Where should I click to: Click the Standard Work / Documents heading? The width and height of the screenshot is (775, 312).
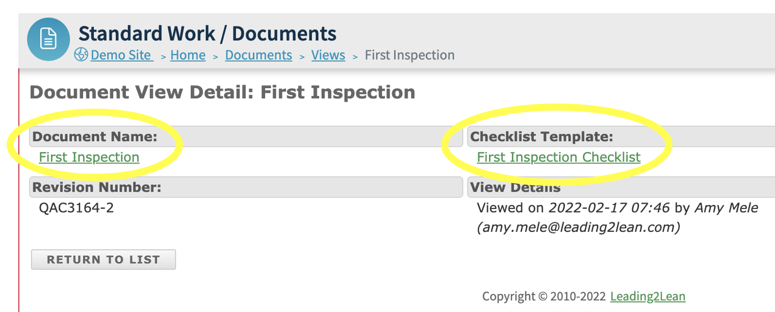click(x=208, y=33)
